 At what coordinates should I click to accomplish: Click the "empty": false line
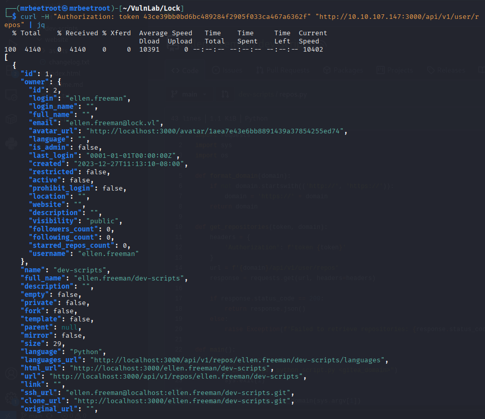coord(51,294)
